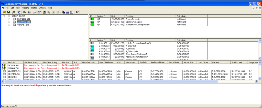Select the A_SHAInit export function
Screen dimensions: 262x108
pos(130,49)
